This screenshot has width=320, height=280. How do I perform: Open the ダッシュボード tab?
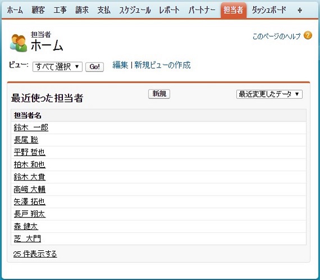(269, 10)
